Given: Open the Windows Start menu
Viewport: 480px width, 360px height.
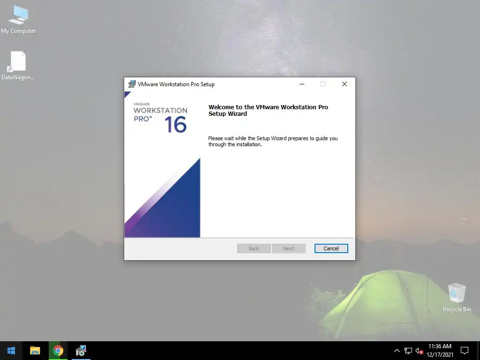Looking at the screenshot, I should 11,351.
